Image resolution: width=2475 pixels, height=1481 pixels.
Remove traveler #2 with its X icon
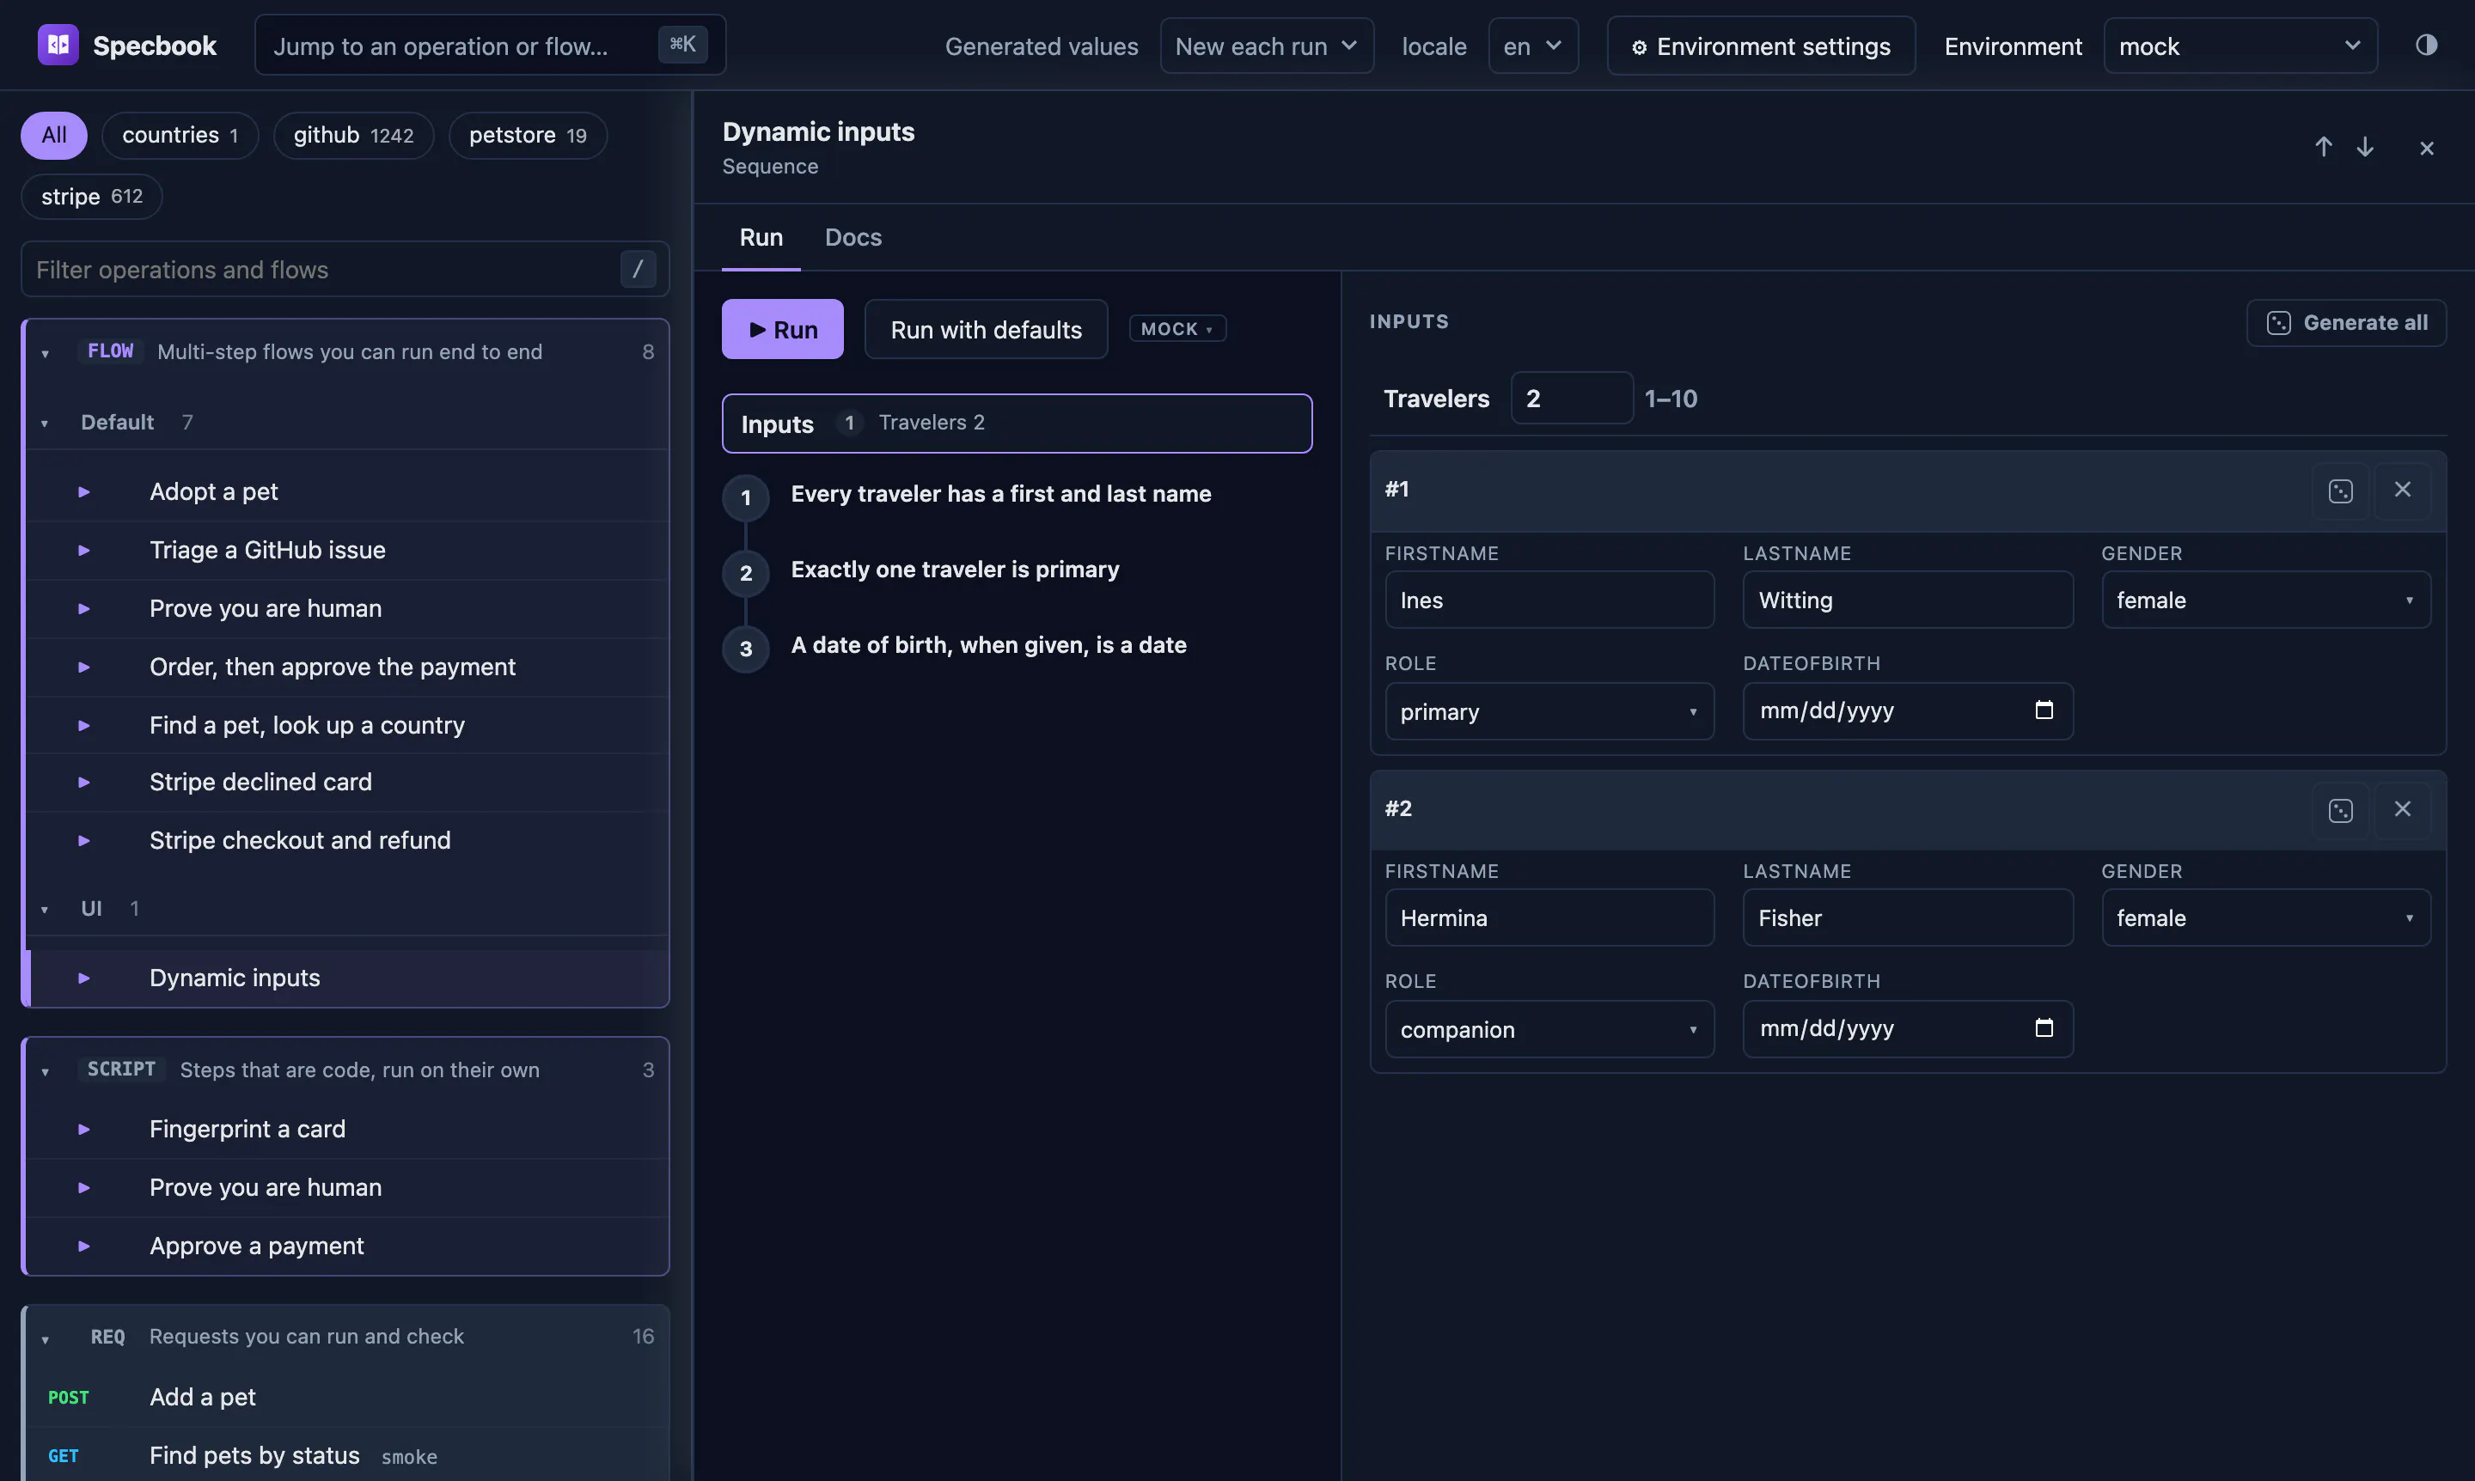2402,808
